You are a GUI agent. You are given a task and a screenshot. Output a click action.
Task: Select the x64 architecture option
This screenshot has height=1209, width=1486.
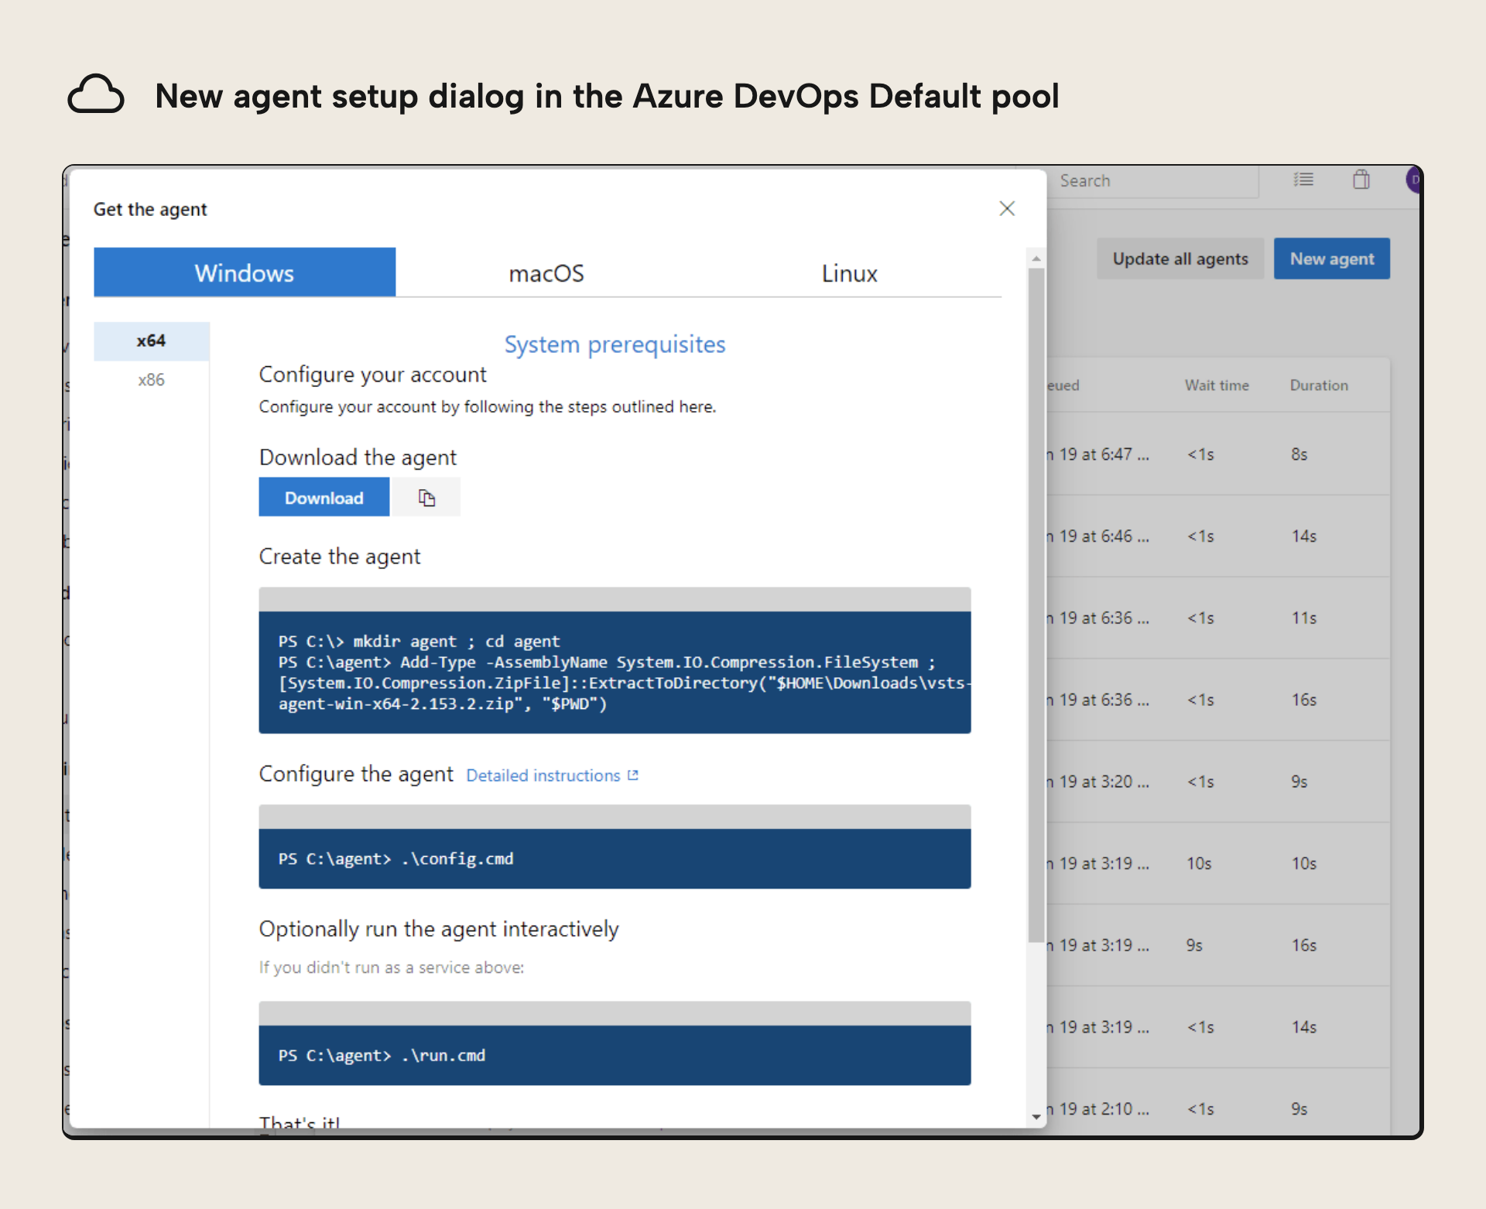(152, 341)
